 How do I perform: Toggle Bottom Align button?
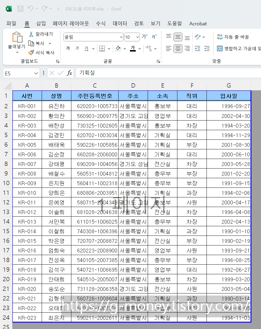click(187, 37)
